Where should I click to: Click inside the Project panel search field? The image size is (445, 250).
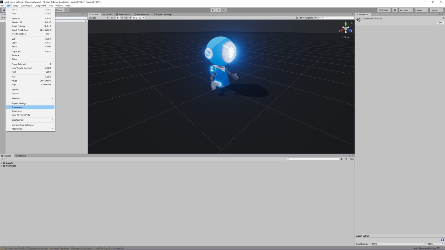click(x=313, y=159)
